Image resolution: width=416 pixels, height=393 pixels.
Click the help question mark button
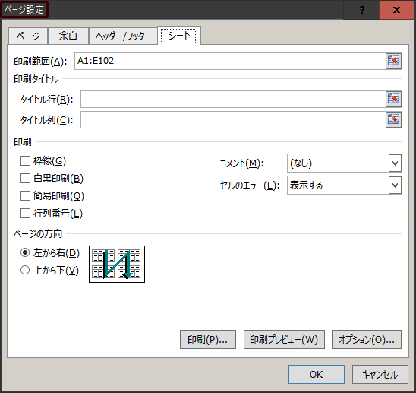(x=361, y=10)
